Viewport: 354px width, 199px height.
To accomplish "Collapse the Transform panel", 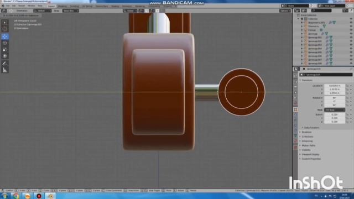I will [x=306, y=80].
